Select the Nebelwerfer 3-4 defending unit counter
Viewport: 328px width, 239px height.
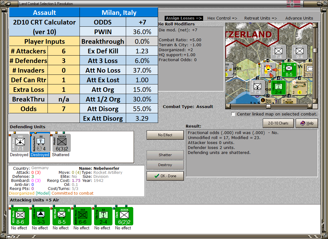pos(41,143)
